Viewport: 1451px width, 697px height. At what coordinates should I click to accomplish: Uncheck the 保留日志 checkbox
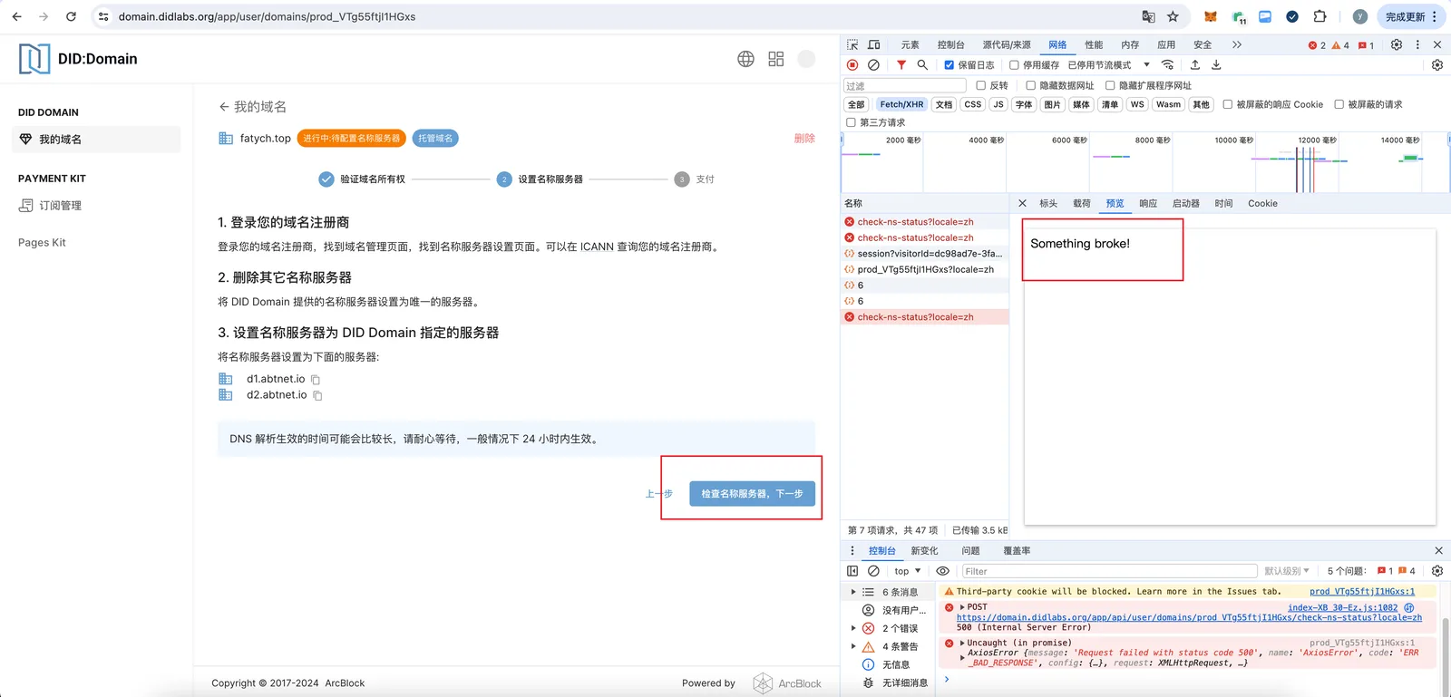tap(949, 65)
